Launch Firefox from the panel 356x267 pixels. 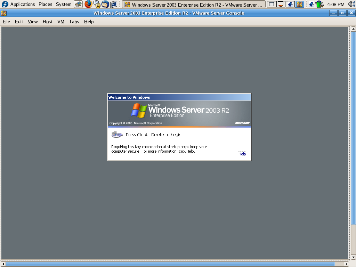point(88,4)
